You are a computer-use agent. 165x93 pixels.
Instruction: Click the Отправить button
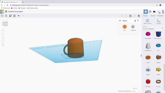click(x=160, y=16)
